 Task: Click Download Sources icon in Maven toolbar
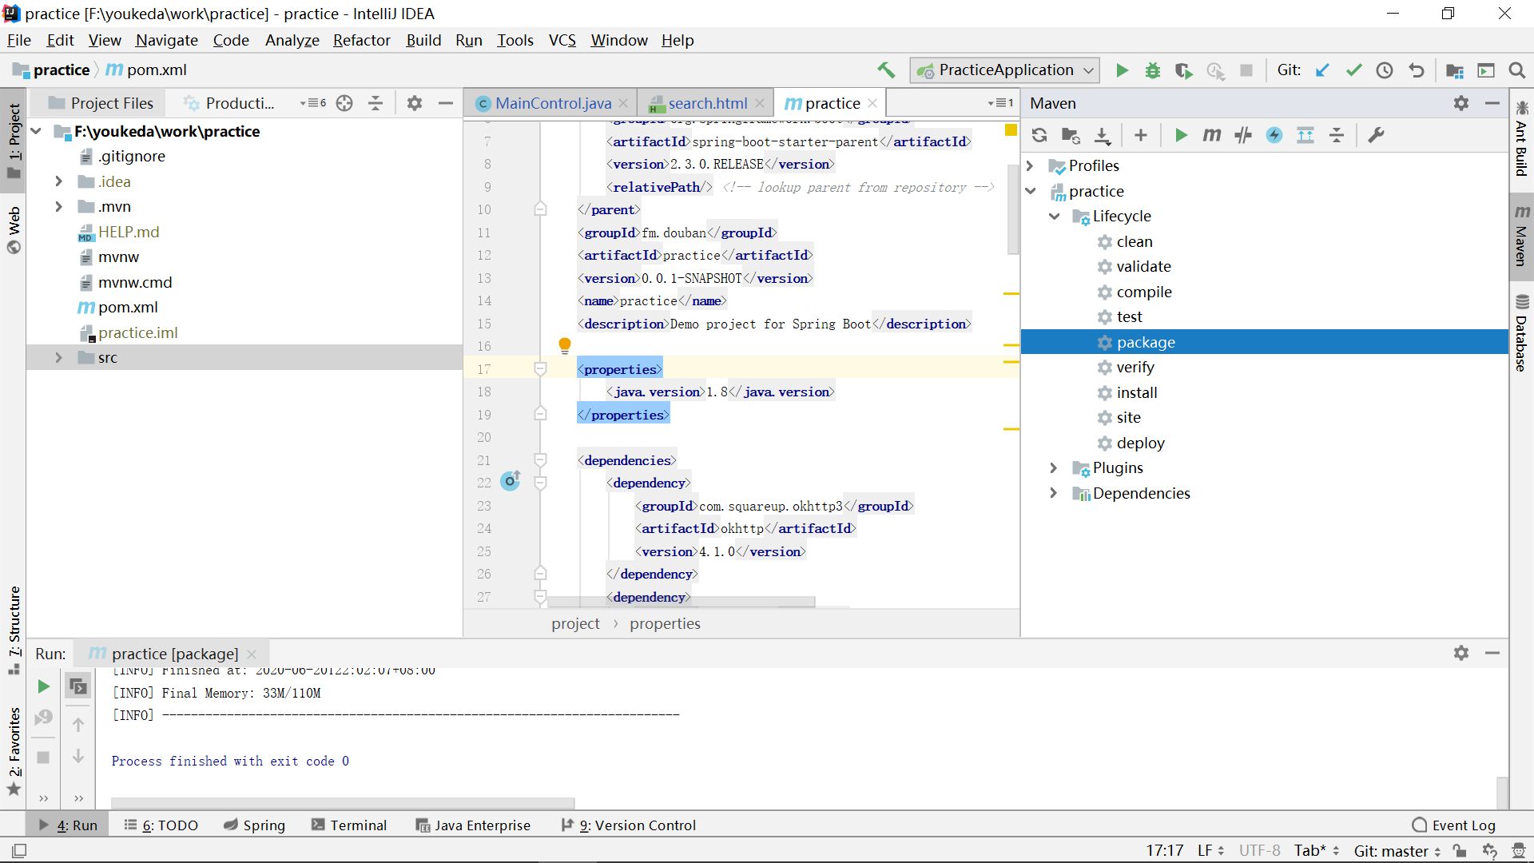click(1102, 135)
